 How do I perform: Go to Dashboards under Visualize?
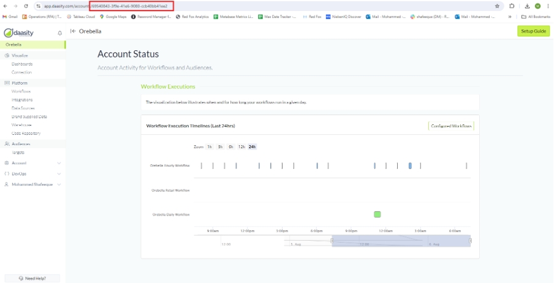22,64
